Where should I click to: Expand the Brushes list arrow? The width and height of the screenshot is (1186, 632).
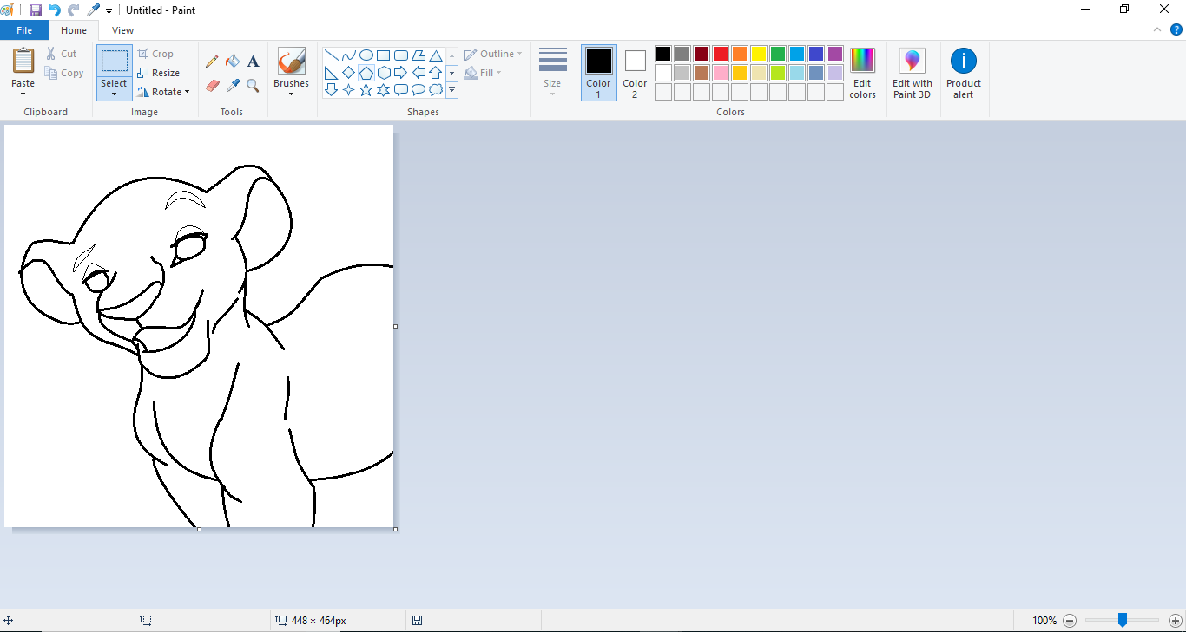click(x=291, y=94)
